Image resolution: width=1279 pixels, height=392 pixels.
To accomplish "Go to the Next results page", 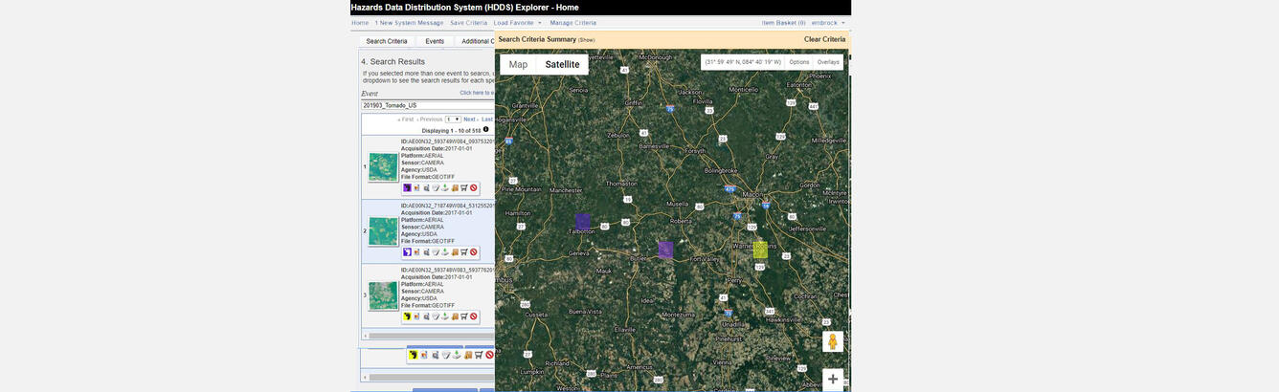I will [x=470, y=120].
